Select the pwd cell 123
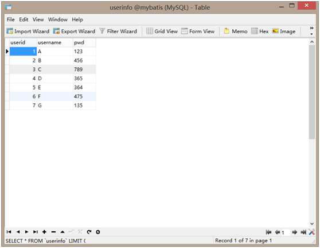This screenshot has width=320, height=248. (x=84, y=51)
